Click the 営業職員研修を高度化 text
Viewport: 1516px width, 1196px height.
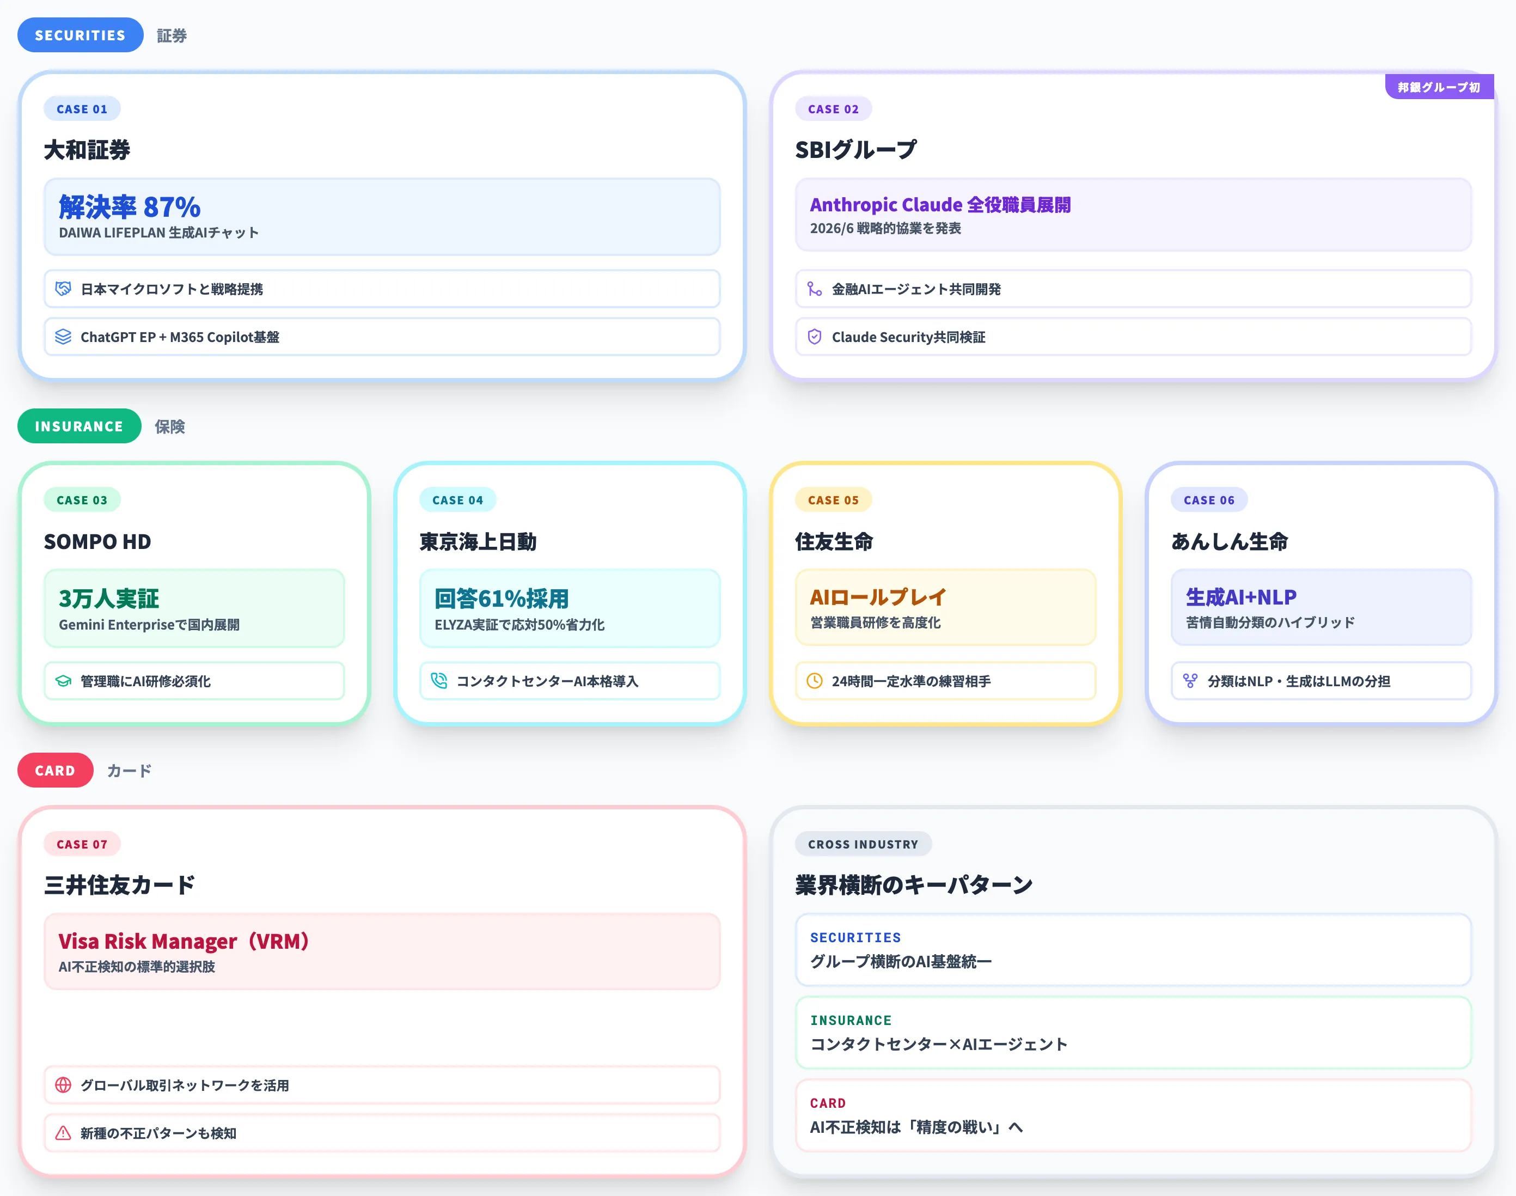[x=875, y=623]
